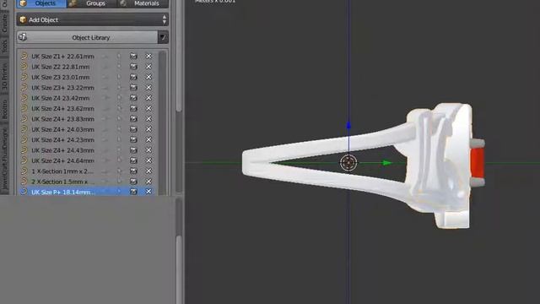Switch to the Materials tab
The width and height of the screenshot is (540, 304).
pos(143,3)
